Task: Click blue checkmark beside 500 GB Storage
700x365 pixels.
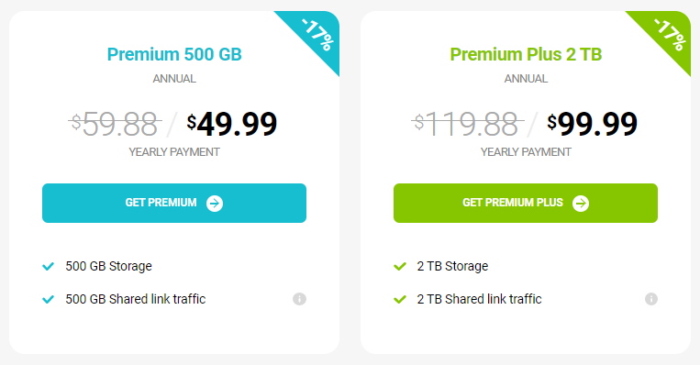Action: (48, 266)
